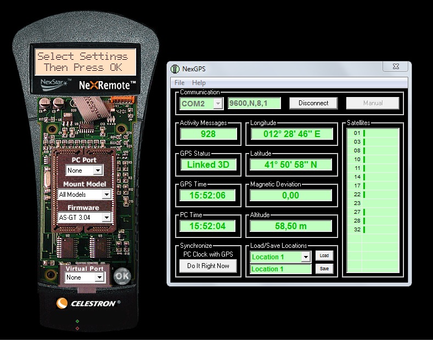Select satellite 03 row
Viewport: 433px width, 341px height.
point(373,142)
